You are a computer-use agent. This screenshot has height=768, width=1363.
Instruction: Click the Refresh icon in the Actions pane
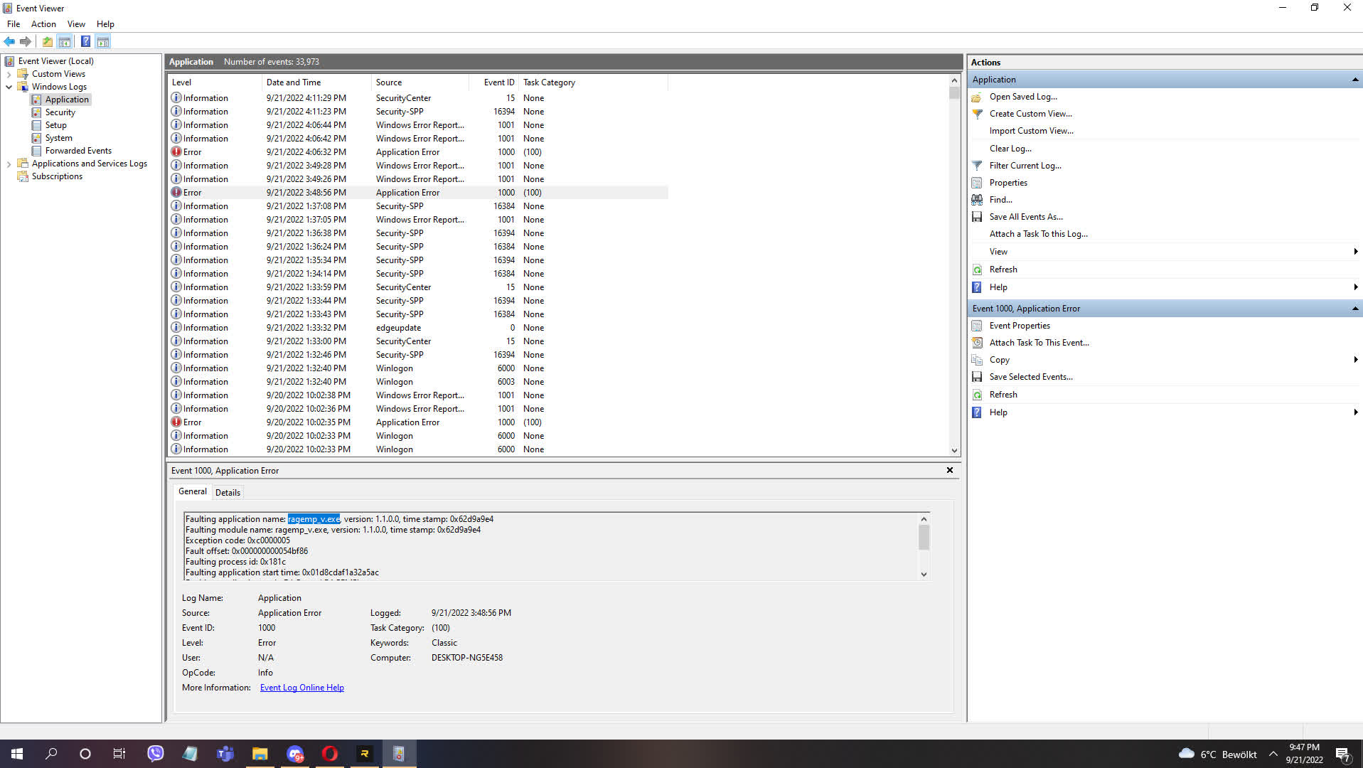[977, 269]
